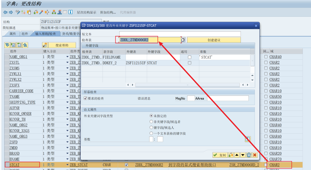Open 键入方法 dropdown for AUFNR row

click(x=67, y=108)
